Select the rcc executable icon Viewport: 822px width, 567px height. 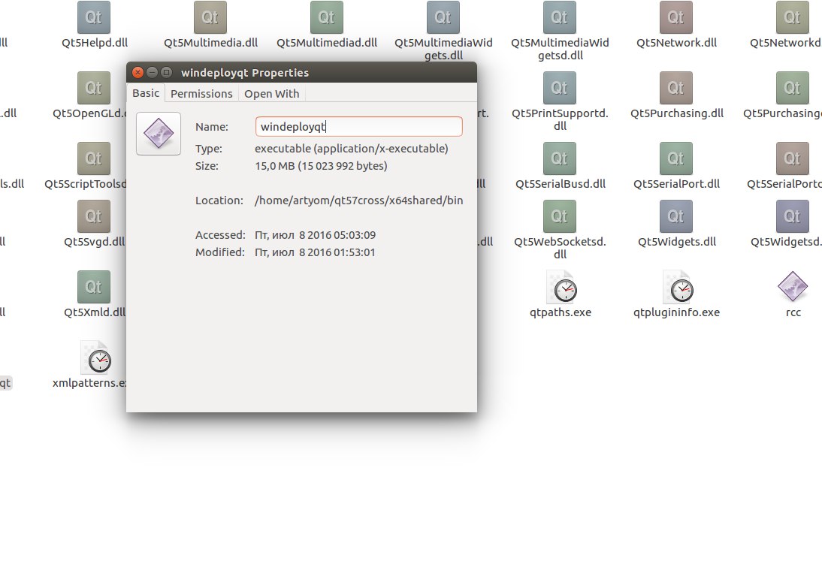click(x=792, y=287)
